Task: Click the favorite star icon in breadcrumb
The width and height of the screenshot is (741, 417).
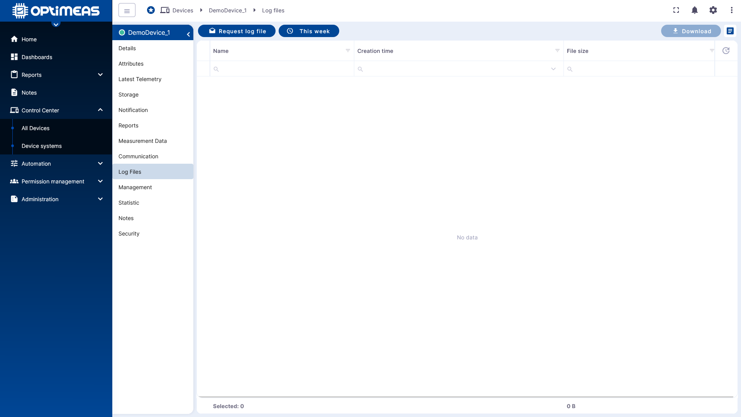Action: point(151,10)
